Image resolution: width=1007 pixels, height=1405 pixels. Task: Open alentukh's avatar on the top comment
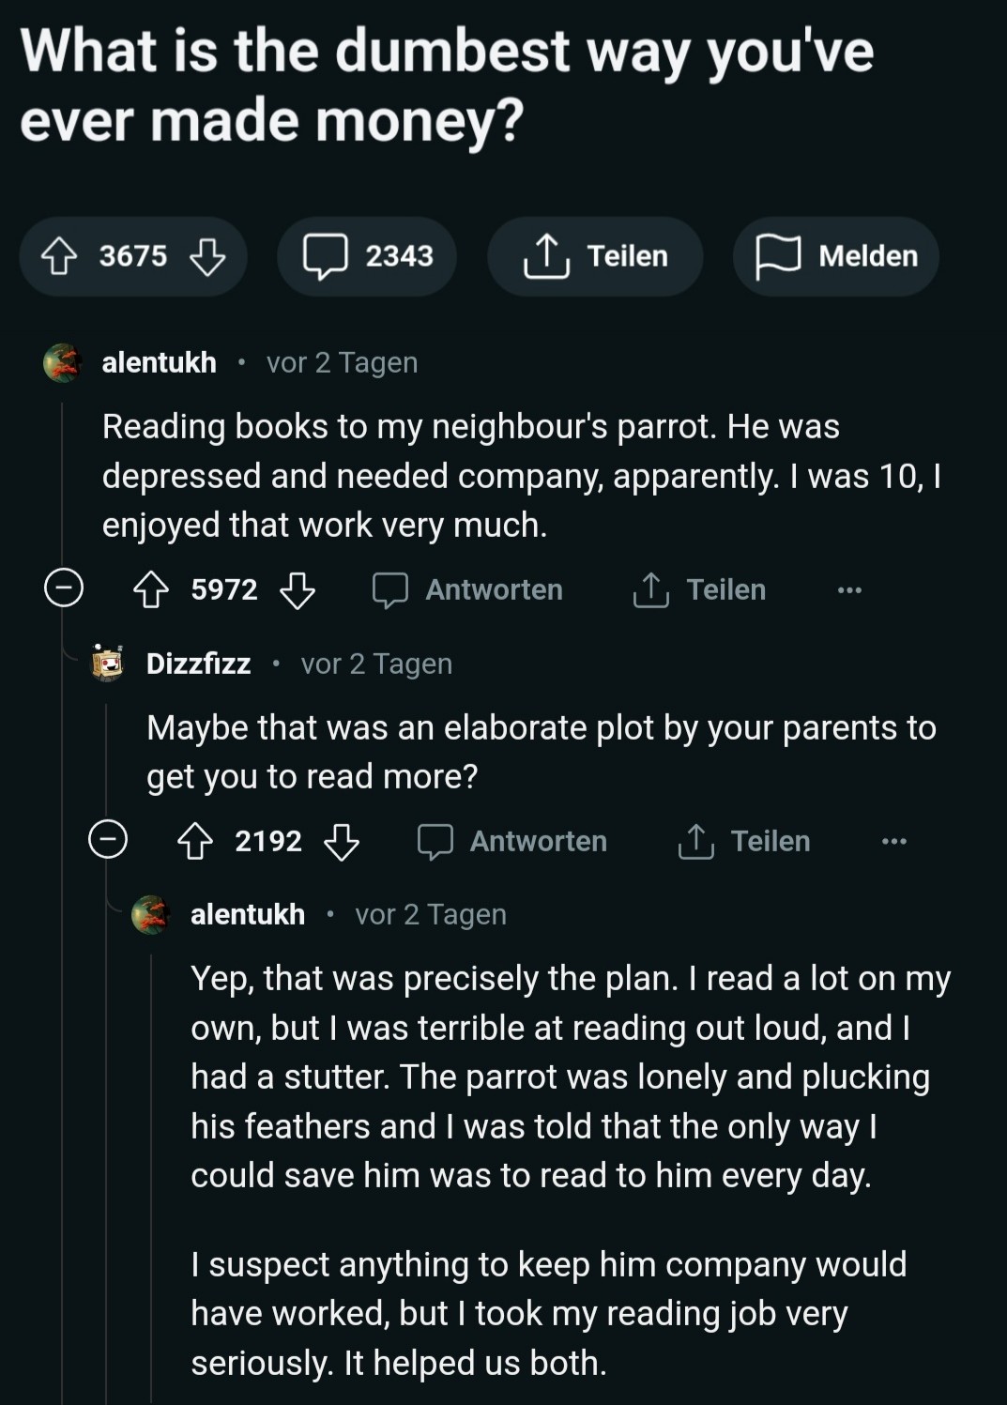coord(63,363)
